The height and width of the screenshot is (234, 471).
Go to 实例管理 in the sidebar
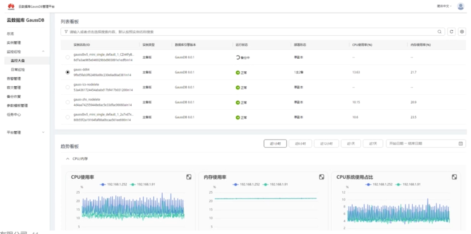[x=14, y=43]
